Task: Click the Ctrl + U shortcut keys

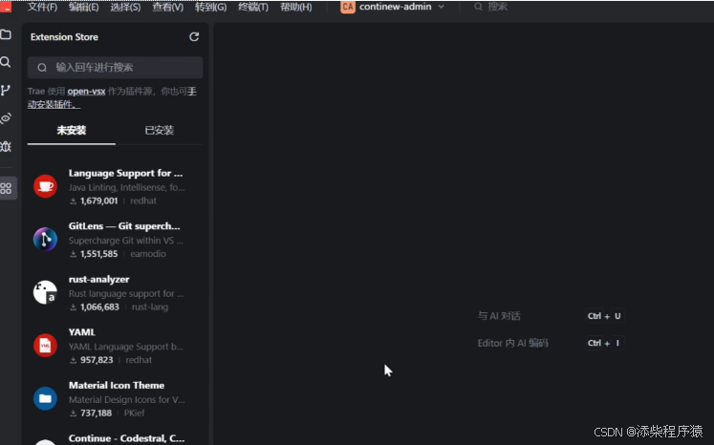Action: coord(605,316)
